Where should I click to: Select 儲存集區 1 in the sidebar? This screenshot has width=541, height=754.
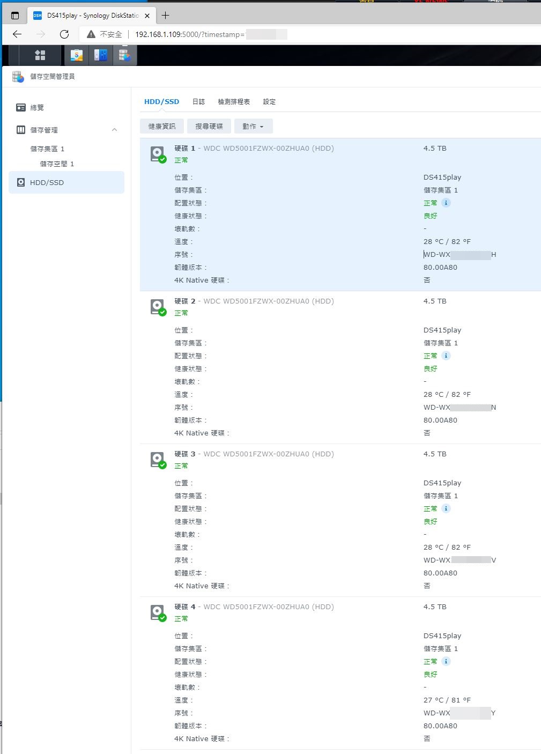(47, 149)
